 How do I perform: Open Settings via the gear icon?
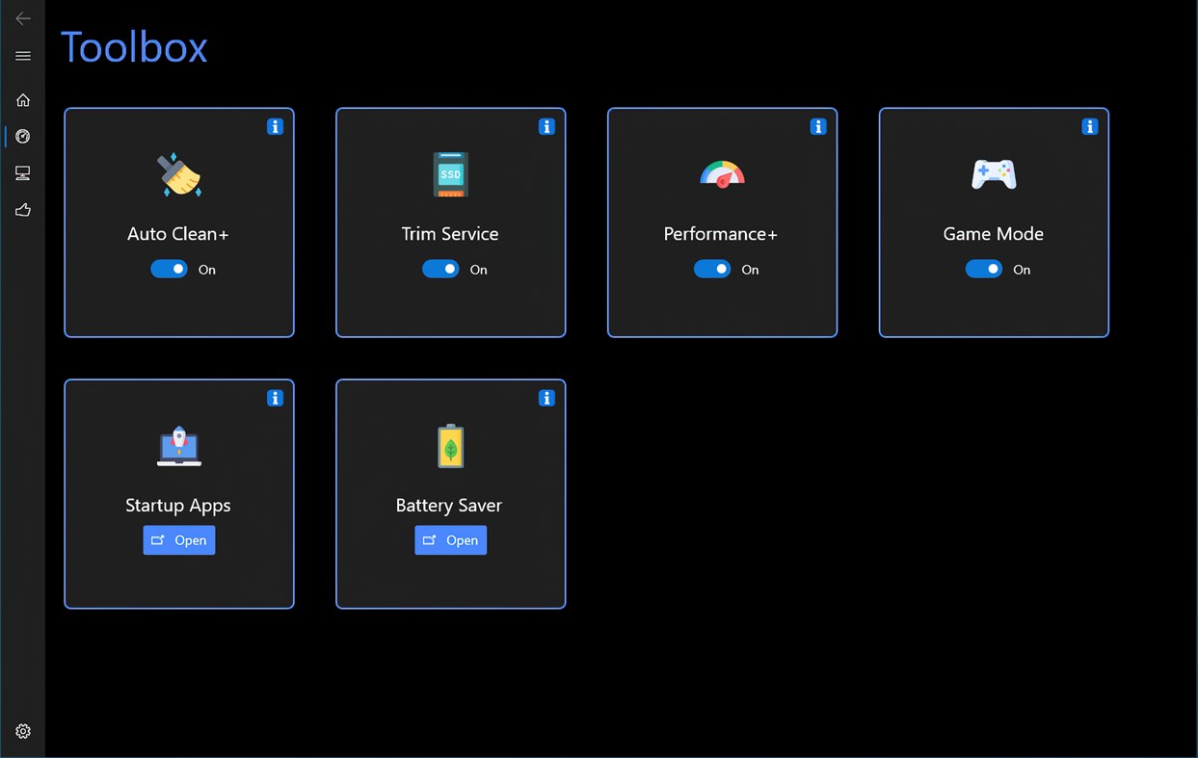click(22, 731)
